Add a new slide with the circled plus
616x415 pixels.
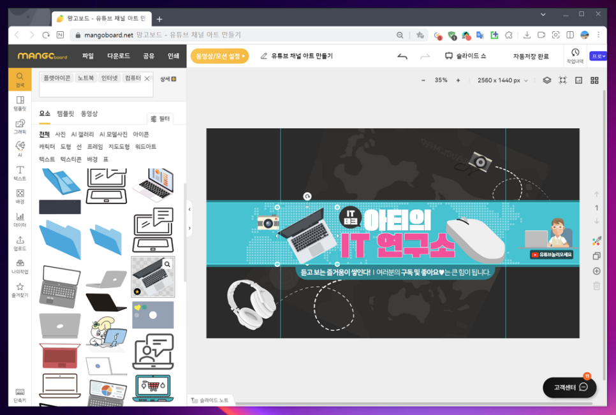tap(596, 271)
